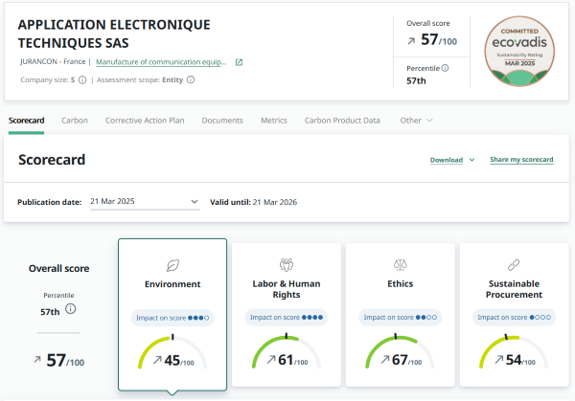Image resolution: width=575 pixels, height=401 pixels.
Task: Click the Labor & Human Rights gauge arc
Action: [x=287, y=350]
